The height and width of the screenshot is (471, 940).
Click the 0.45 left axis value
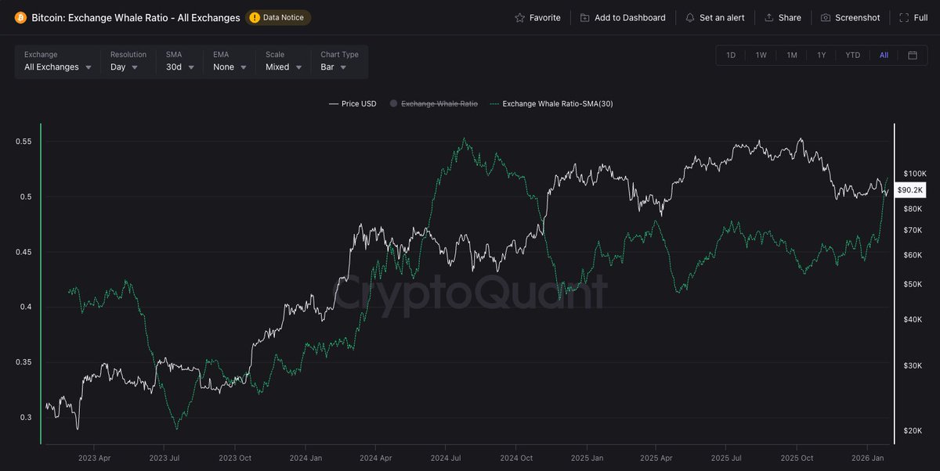(23, 252)
